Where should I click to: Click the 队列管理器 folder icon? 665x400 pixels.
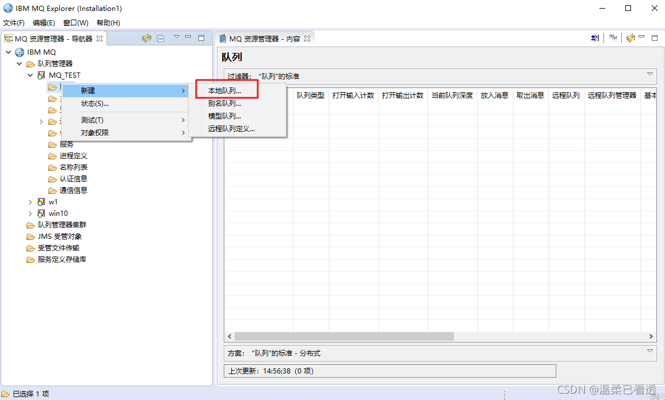tap(30, 64)
